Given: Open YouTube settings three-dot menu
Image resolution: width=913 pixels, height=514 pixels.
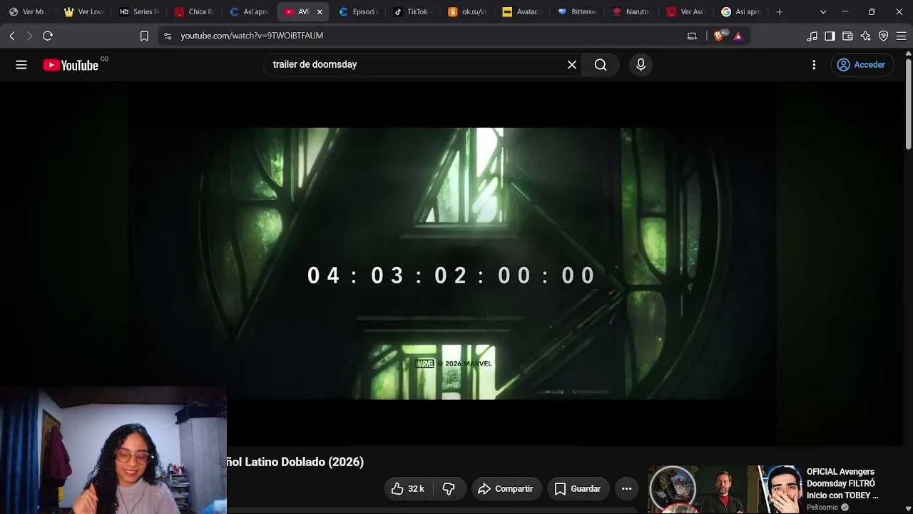Looking at the screenshot, I should (x=814, y=65).
